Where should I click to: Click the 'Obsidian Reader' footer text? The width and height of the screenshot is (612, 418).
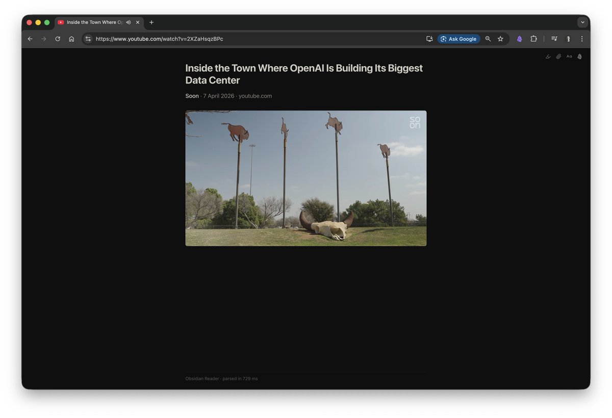[202, 379]
